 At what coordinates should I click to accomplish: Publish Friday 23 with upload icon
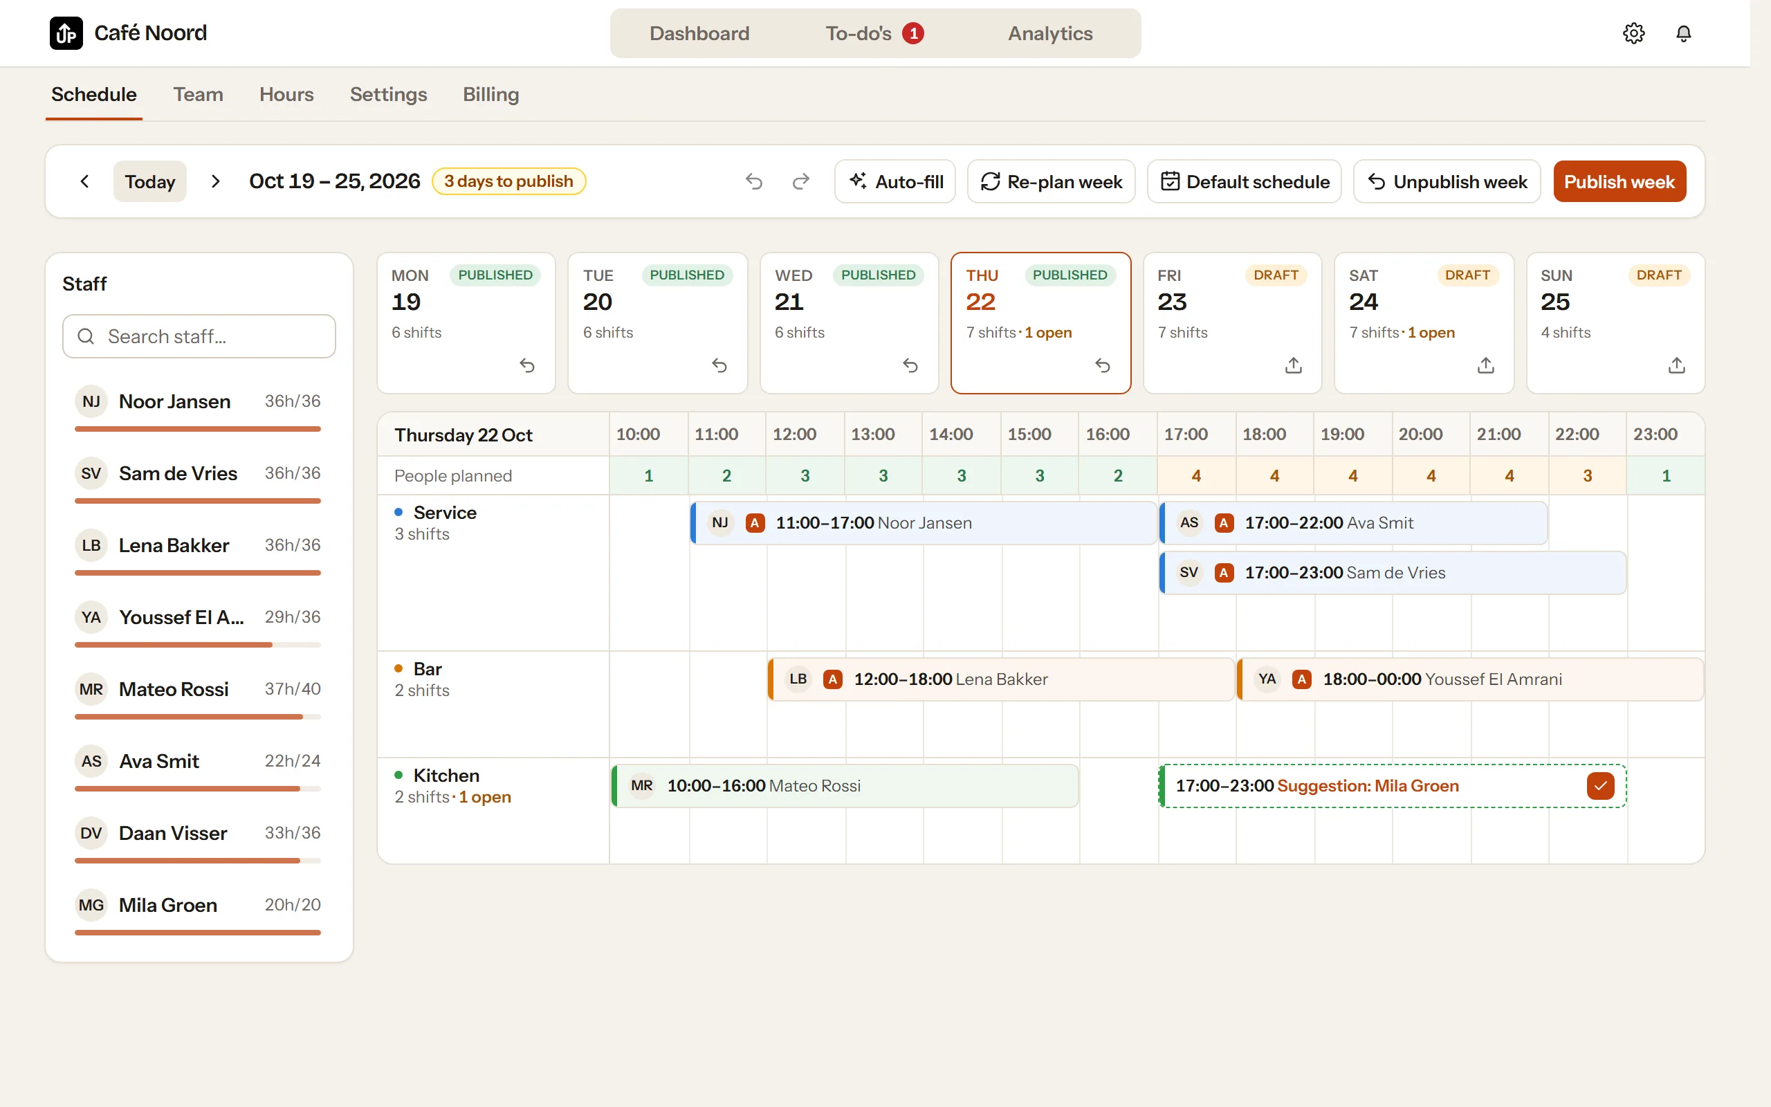(1293, 365)
